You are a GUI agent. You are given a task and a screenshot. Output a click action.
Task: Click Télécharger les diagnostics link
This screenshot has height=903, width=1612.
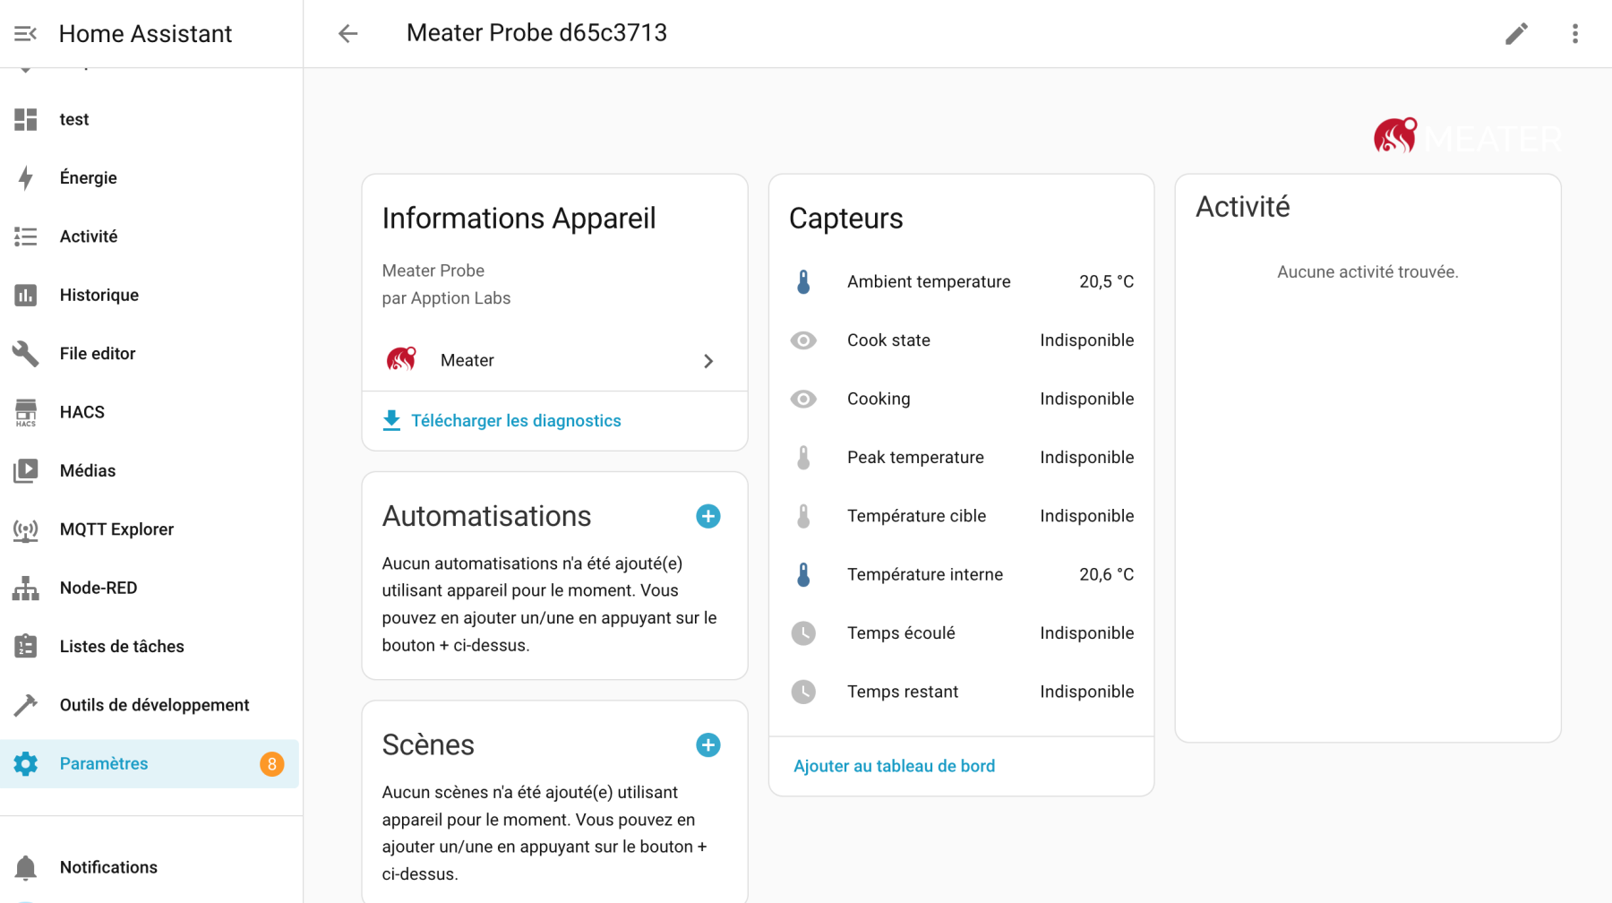(x=515, y=421)
